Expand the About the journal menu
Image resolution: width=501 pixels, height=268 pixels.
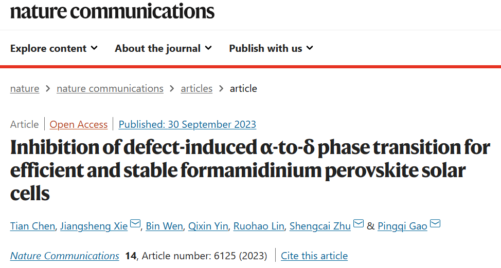pyautogui.click(x=163, y=48)
